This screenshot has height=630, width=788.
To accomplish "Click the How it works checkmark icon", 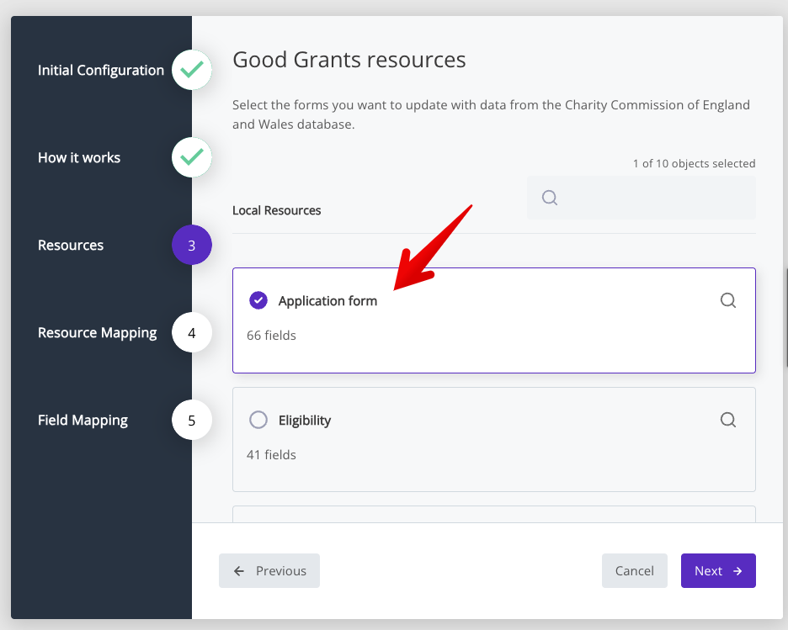I will pyautogui.click(x=192, y=157).
